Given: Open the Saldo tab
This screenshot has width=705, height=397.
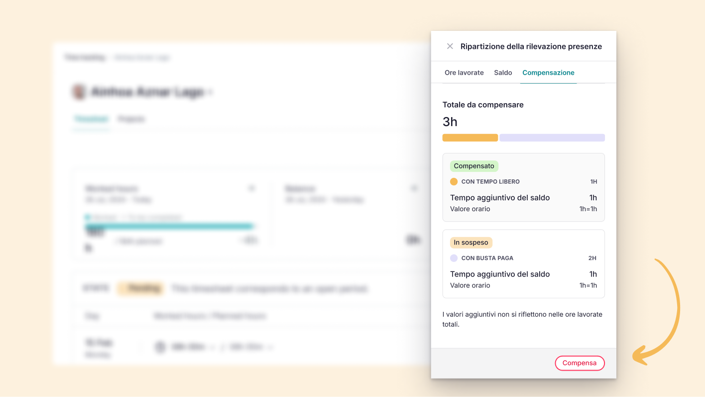Looking at the screenshot, I should coord(503,73).
